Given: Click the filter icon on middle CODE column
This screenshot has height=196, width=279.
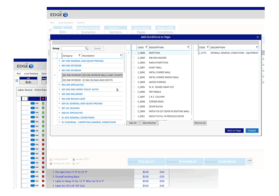Looking at the screenshot, I should click(x=146, y=47).
